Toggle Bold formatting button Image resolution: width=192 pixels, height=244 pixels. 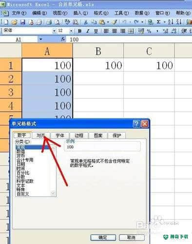coord(79,31)
